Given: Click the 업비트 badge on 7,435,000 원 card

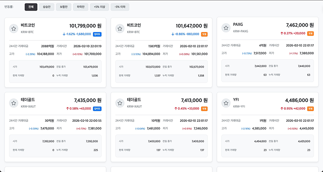Looking at the screenshot, I should click(97, 108).
